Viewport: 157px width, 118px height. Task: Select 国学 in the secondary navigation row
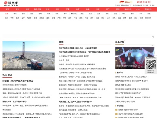pos(65,14)
